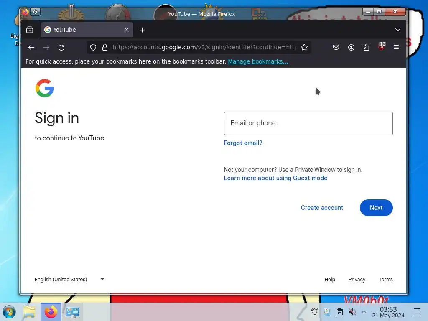Open the Firefox account icon
The image size is (428, 321).
(x=351, y=48)
